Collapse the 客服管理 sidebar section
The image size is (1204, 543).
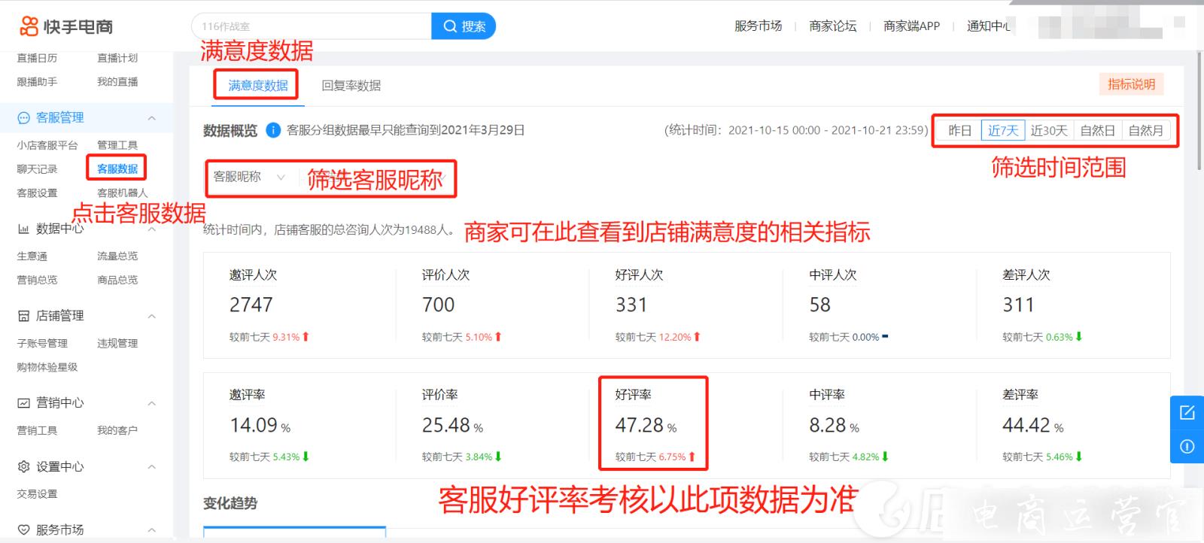(152, 118)
